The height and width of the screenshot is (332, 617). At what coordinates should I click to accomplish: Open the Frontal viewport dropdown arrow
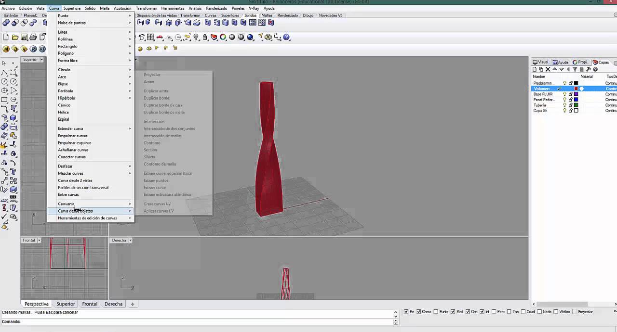(39, 240)
